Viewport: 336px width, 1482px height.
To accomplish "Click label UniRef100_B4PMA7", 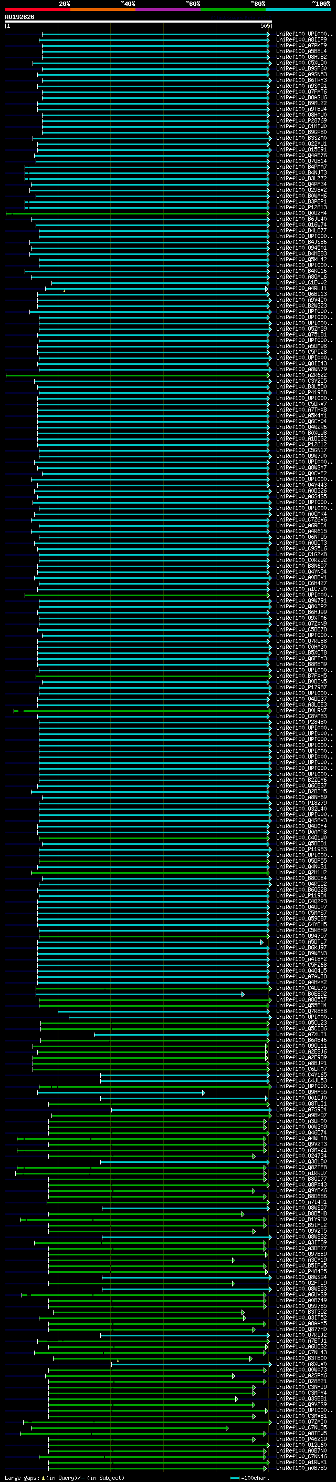I will coord(301,167).
